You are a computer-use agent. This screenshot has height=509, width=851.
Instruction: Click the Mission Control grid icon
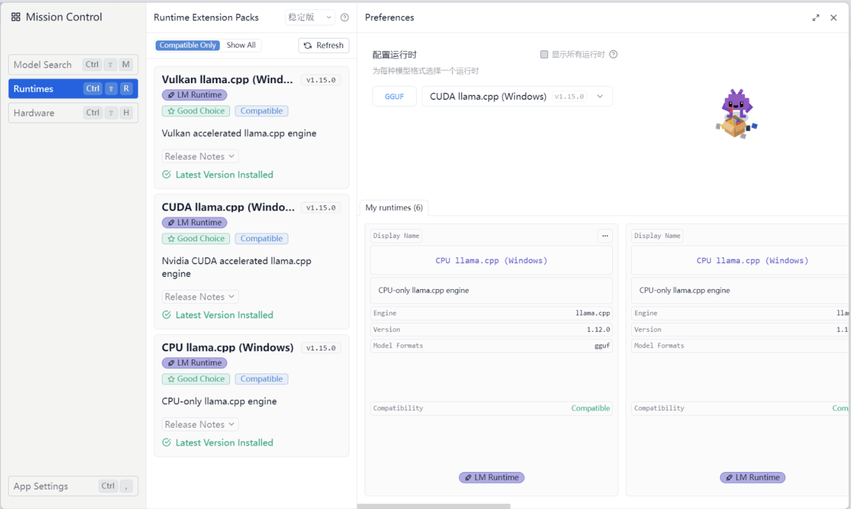coord(16,17)
